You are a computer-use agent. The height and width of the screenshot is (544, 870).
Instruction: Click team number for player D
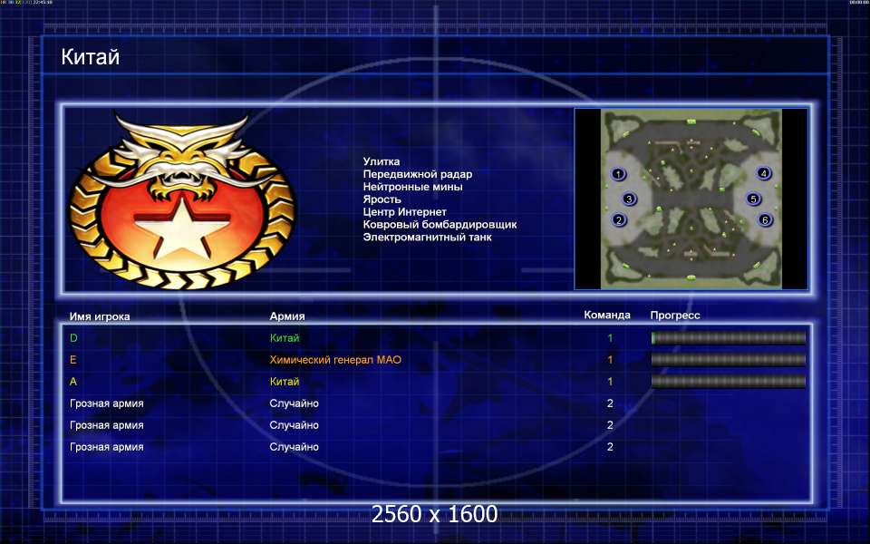[610, 338]
